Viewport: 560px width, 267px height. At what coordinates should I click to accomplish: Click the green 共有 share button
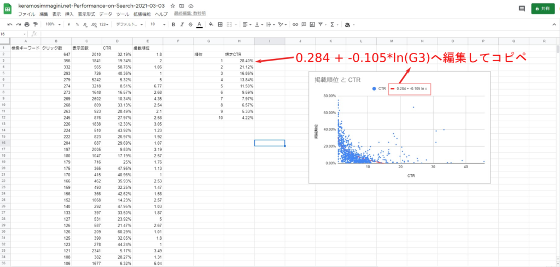pyautogui.click(x=542, y=9)
